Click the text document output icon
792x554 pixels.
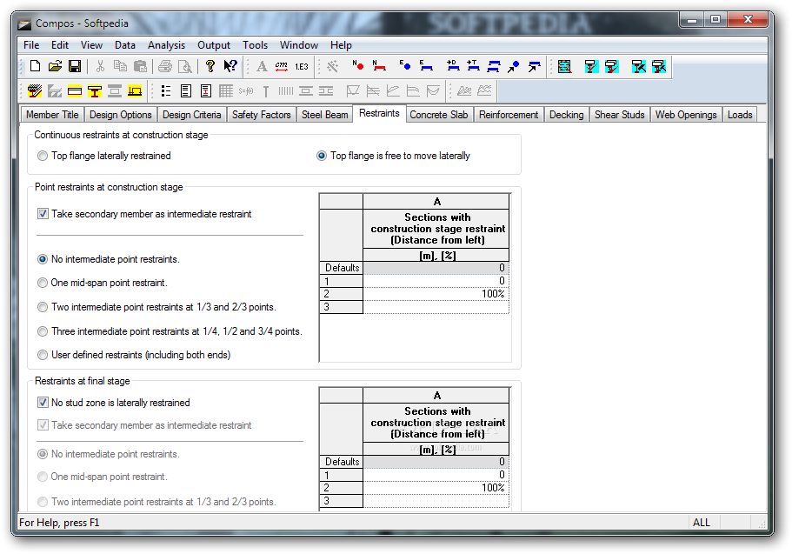[186, 91]
